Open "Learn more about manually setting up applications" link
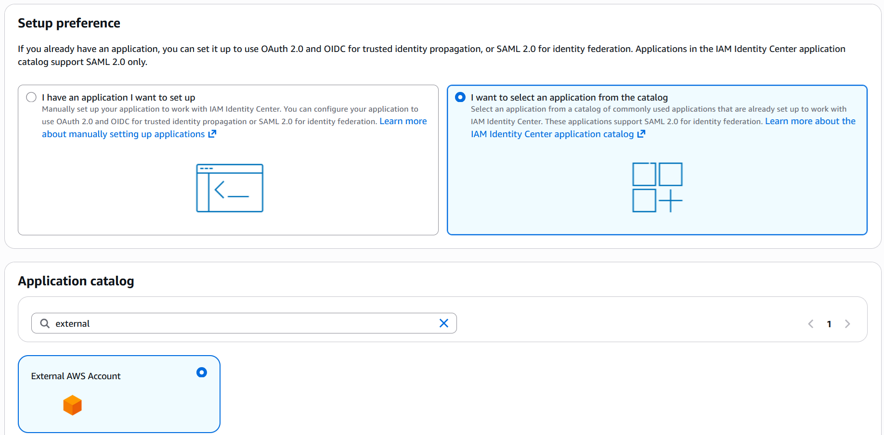The height and width of the screenshot is (435, 884). click(123, 134)
